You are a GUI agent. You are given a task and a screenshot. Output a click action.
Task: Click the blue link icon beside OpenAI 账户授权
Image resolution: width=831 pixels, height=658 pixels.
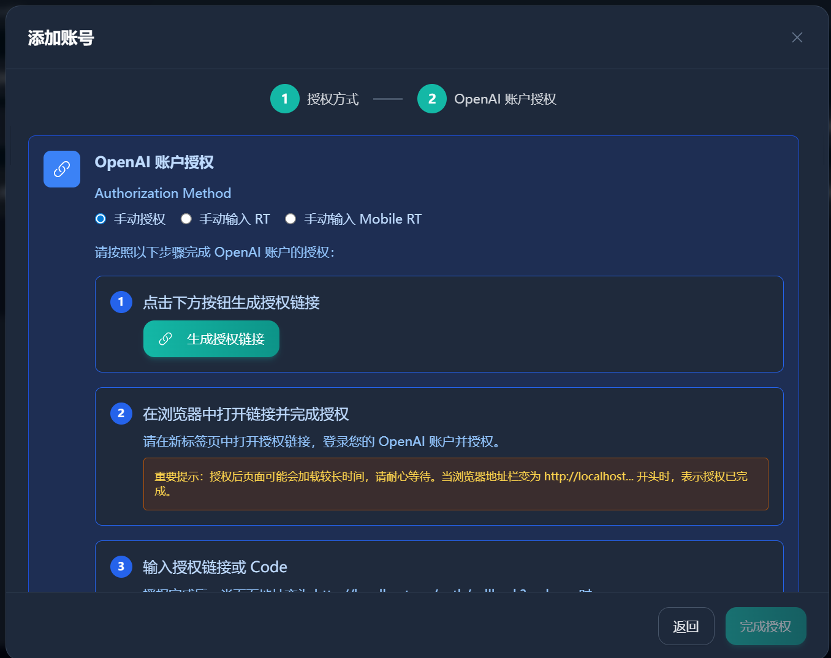(x=62, y=169)
